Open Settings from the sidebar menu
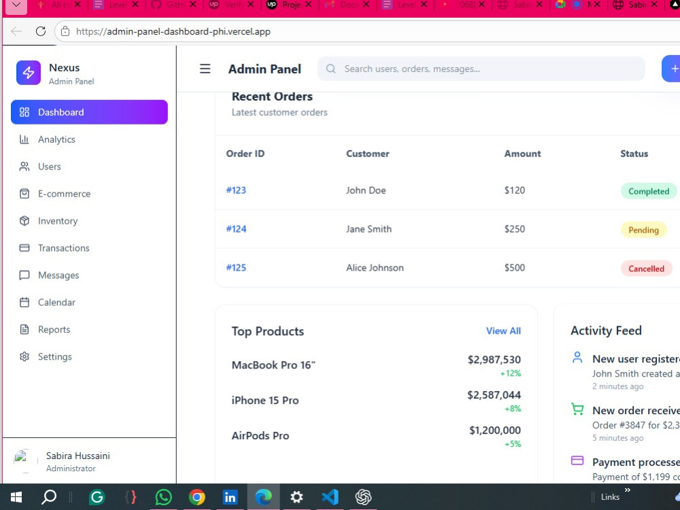Screen dimensions: 680x510 [x=89, y=356]
